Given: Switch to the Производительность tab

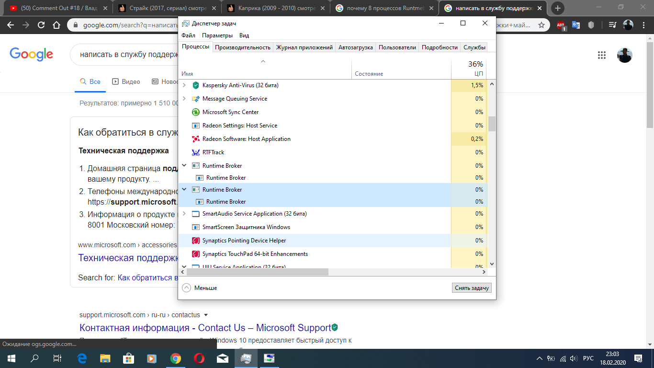Looking at the screenshot, I should click(243, 47).
